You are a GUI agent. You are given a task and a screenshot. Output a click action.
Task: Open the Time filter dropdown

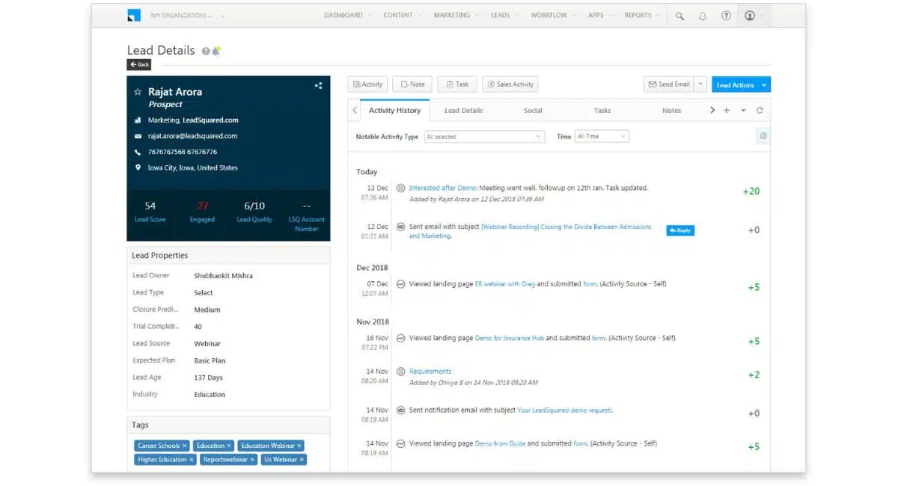[602, 137]
